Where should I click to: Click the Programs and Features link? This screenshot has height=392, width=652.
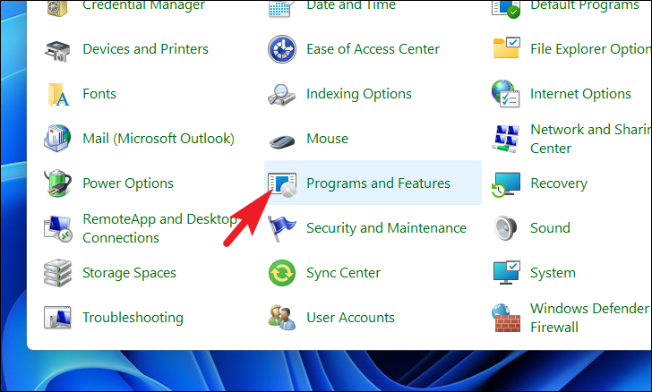pyautogui.click(x=378, y=183)
